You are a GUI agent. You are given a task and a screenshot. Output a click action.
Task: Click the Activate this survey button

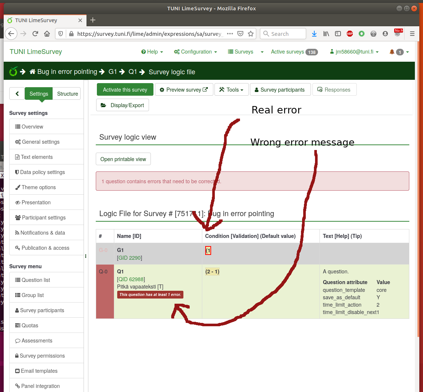[x=125, y=90]
